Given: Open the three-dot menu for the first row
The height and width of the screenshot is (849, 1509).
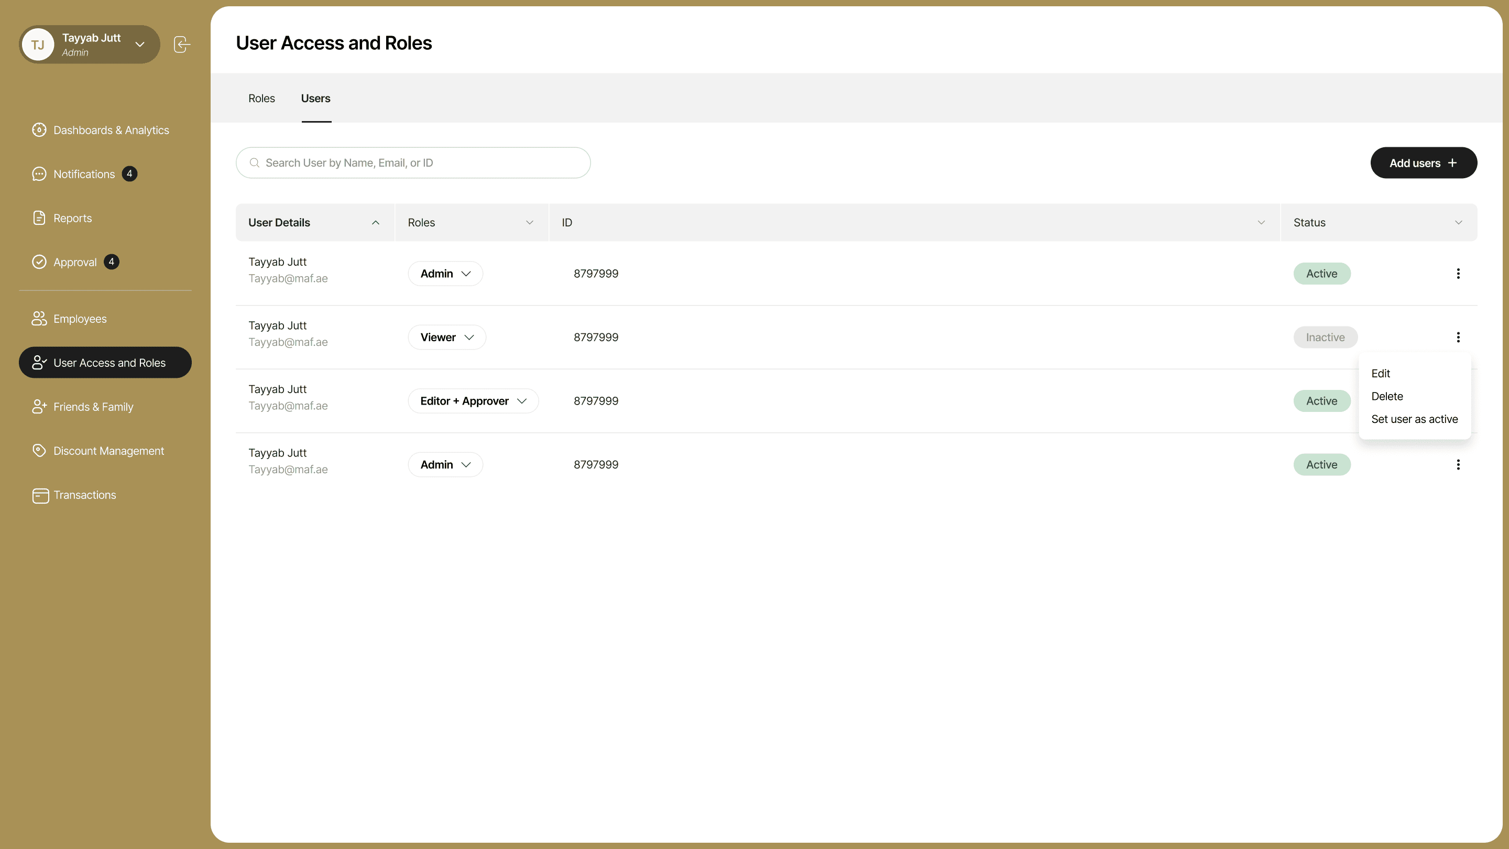Looking at the screenshot, I should (x=1458, y=274).
